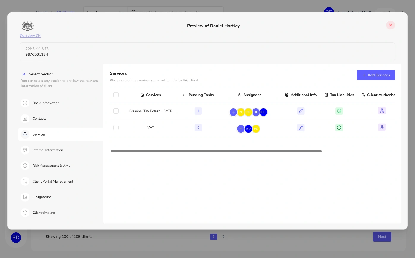Click the OB assignee avatar
This screenshot has height=258, width=415.
[256, 112]
